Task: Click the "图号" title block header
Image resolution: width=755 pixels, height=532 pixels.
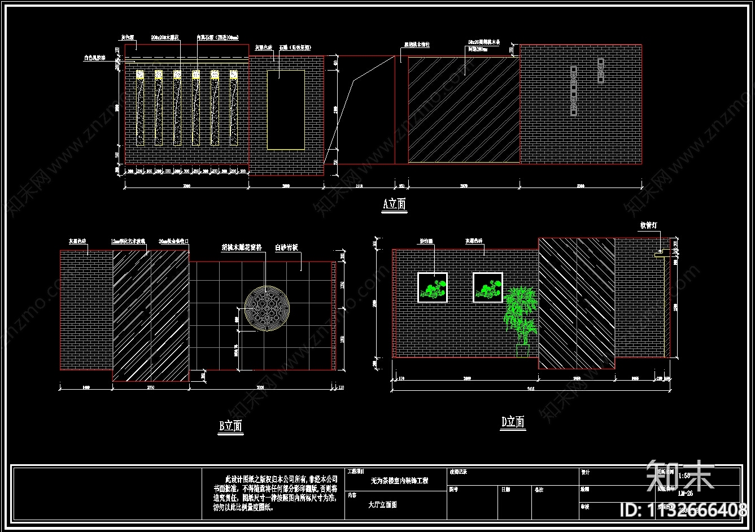Action: (x=453, y=490)
